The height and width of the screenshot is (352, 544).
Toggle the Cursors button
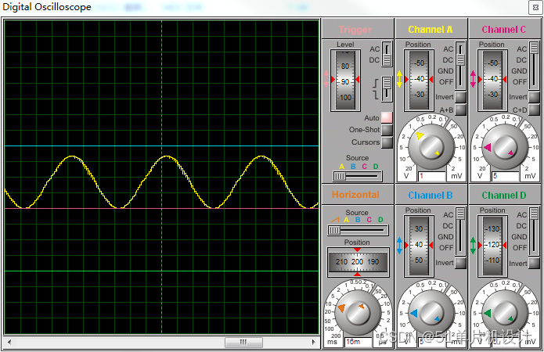point(387,142)
